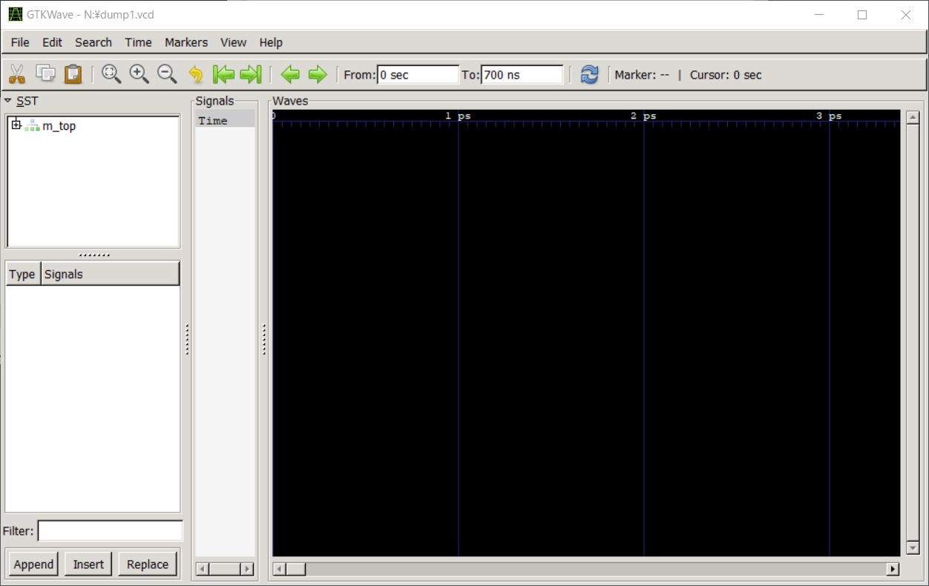Click the Zoom Out magnifier icon
The height and width of the screenshot is (586, 929).
167,73
